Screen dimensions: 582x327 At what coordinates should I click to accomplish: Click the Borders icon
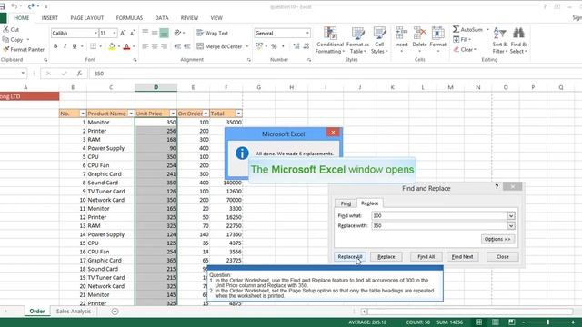point(93,46)
